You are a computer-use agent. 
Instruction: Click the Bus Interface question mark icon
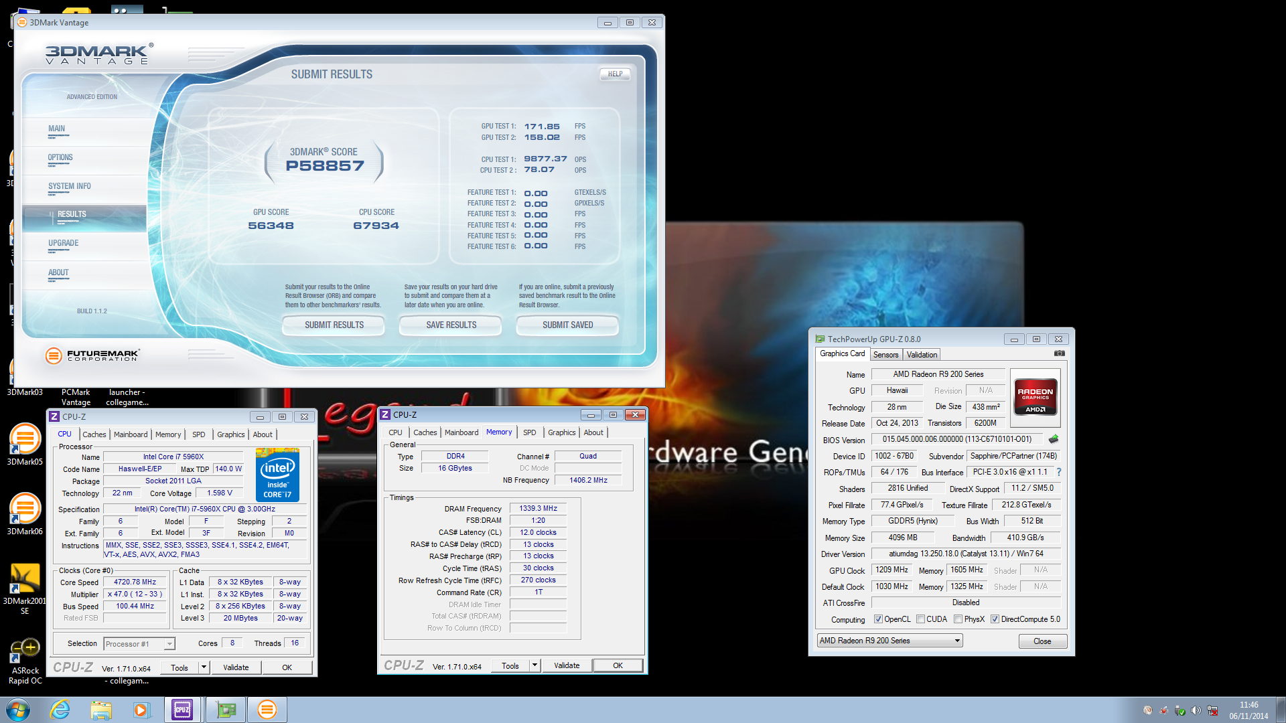pyautogui.click(x=1059, y=472)
